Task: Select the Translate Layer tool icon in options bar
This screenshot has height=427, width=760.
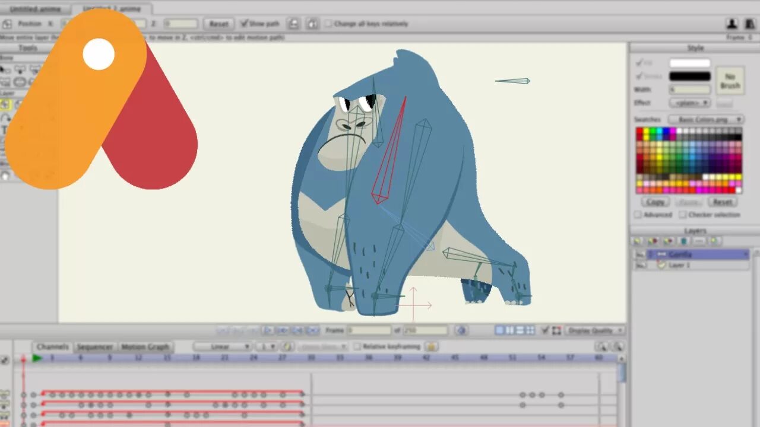Action: coord(7,24)
